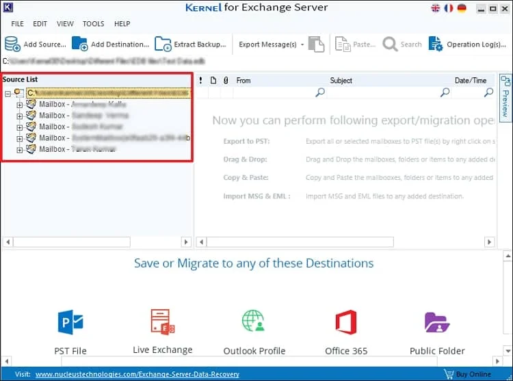Click the Source List horizontal scrollbar thumb
The image size is (513, 381).
72,242
